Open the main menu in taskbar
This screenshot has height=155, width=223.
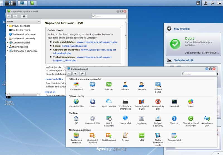point(11,3)
